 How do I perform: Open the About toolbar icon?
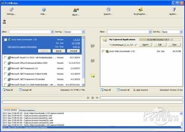tap(76, 10)
